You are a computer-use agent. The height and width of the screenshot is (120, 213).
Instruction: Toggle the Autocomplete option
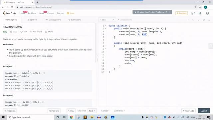click(x=125, y=20)
